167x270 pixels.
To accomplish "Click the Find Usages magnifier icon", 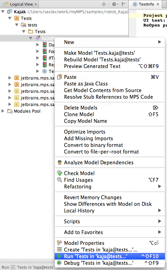I will [59, 180].
